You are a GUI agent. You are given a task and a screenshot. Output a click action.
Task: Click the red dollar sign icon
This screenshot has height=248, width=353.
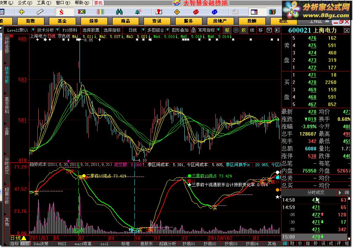62,12
